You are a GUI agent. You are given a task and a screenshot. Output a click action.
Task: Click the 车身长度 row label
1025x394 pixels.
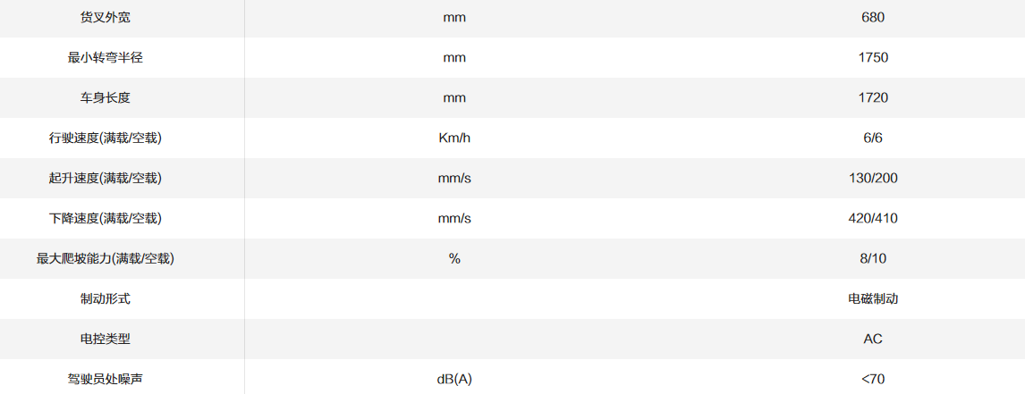(105, 98)
